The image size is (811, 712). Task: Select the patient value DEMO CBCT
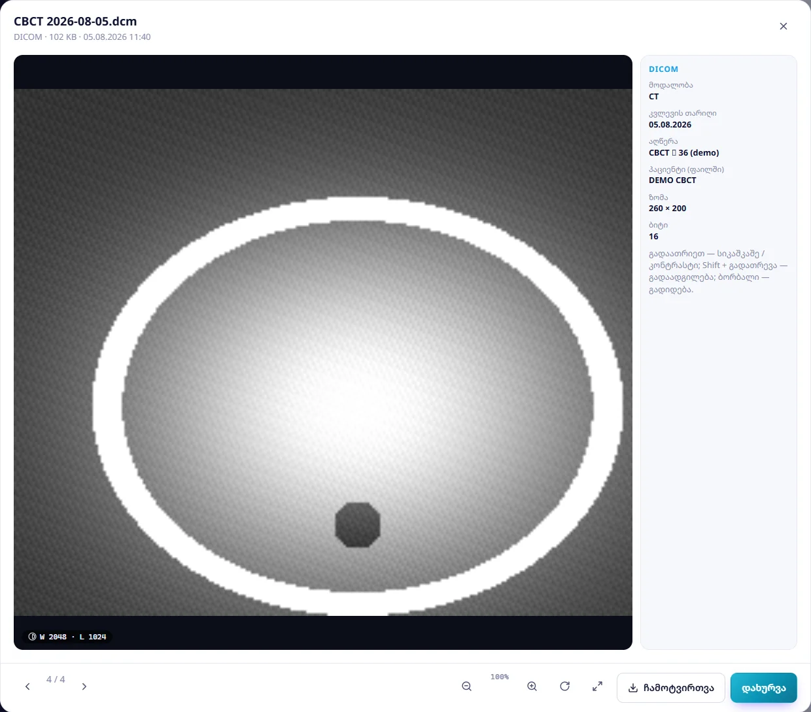[x=672, y=180]
